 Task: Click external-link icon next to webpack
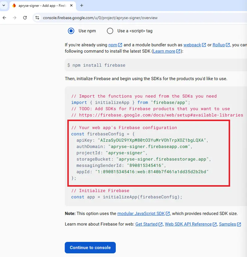click(x=204, y=45)
